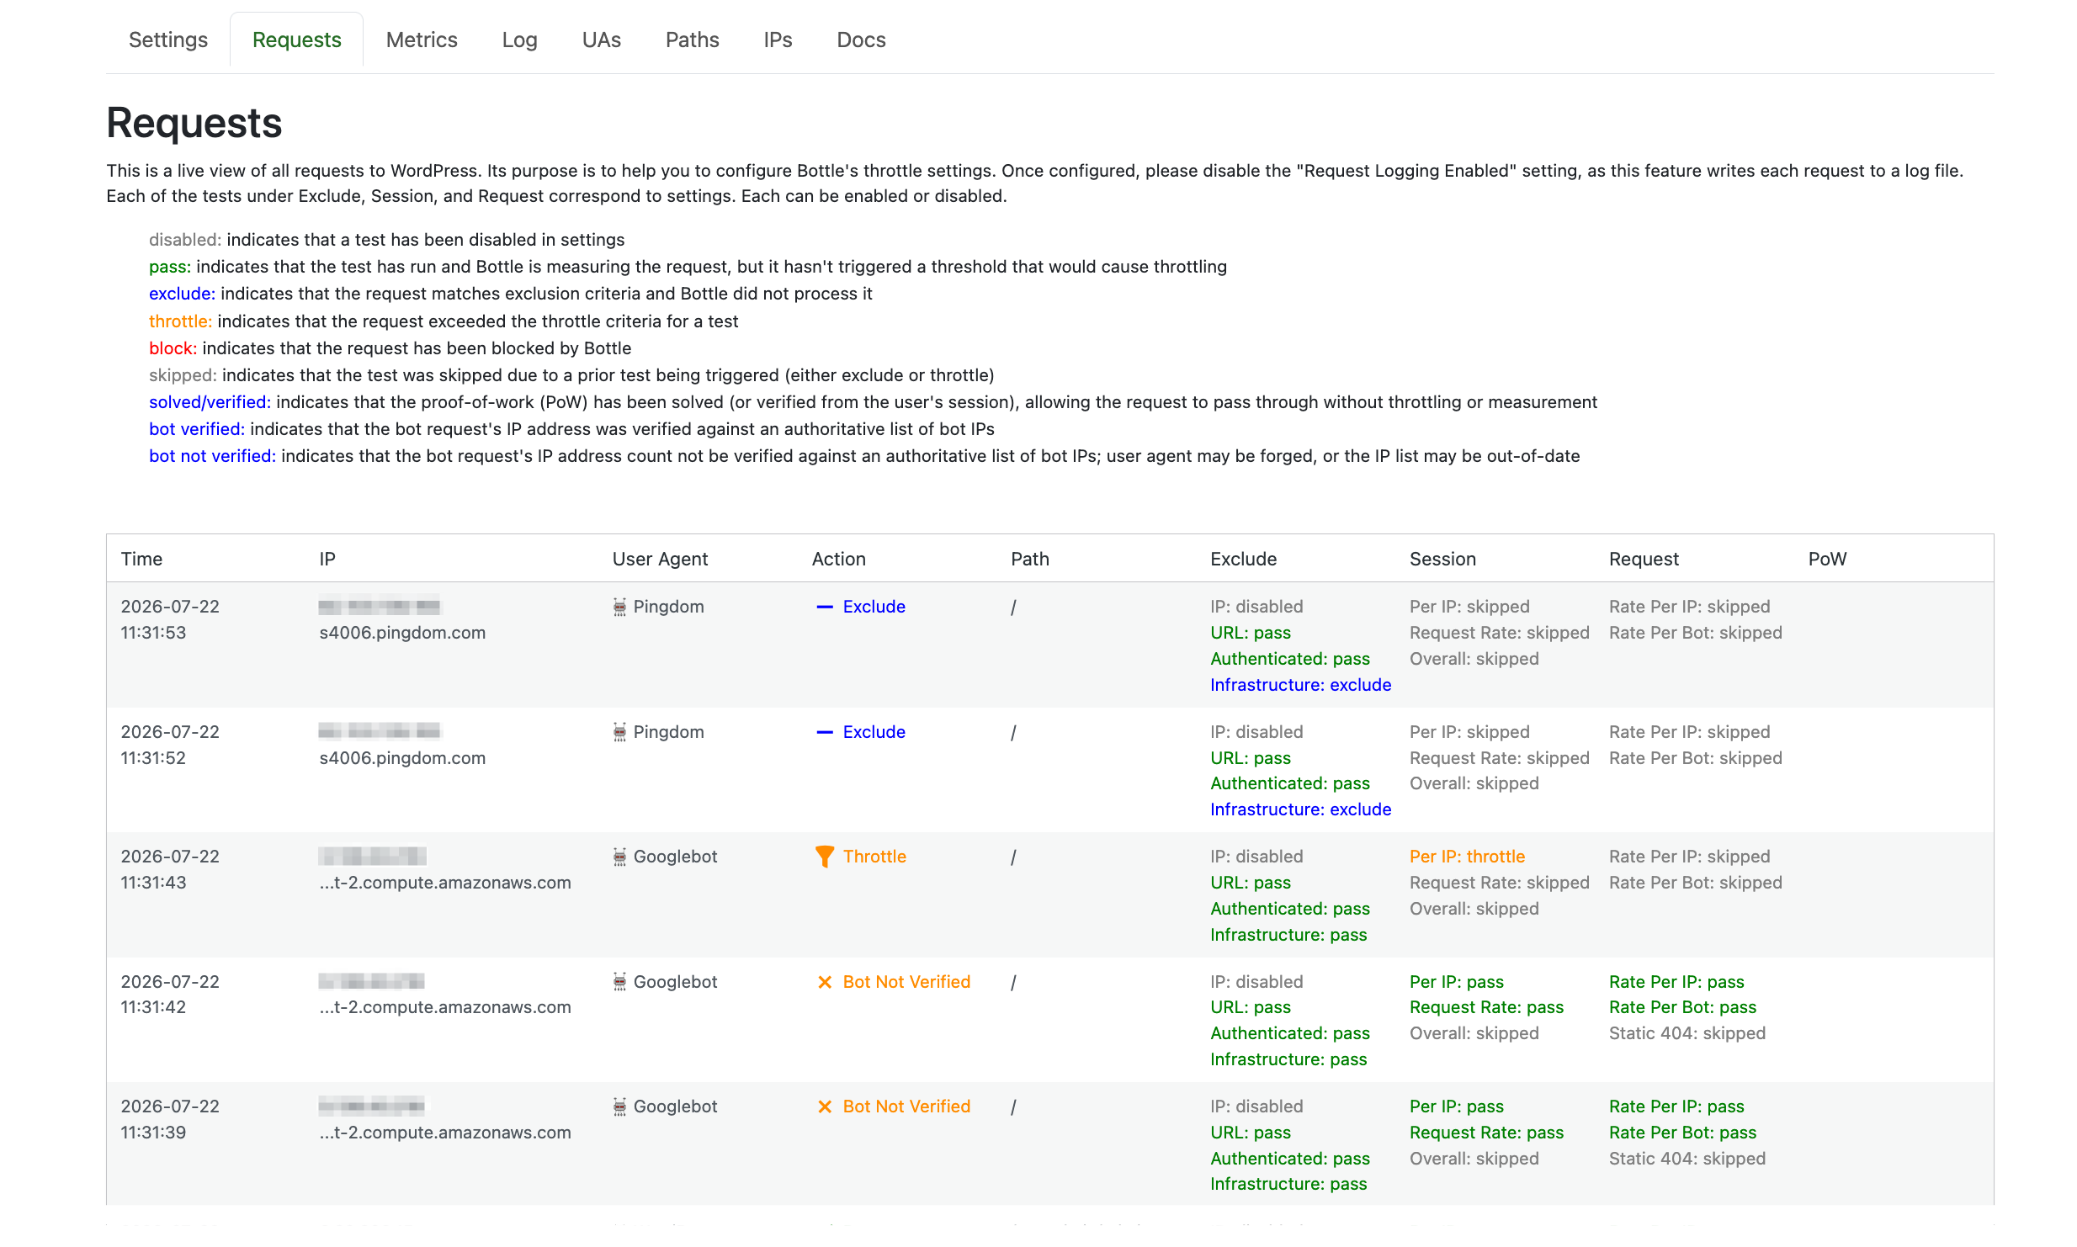2077x1247 pixels.
Task: Click the Per IP: throttle session result
Action: pyautogui.click(x=1467, y=857)
